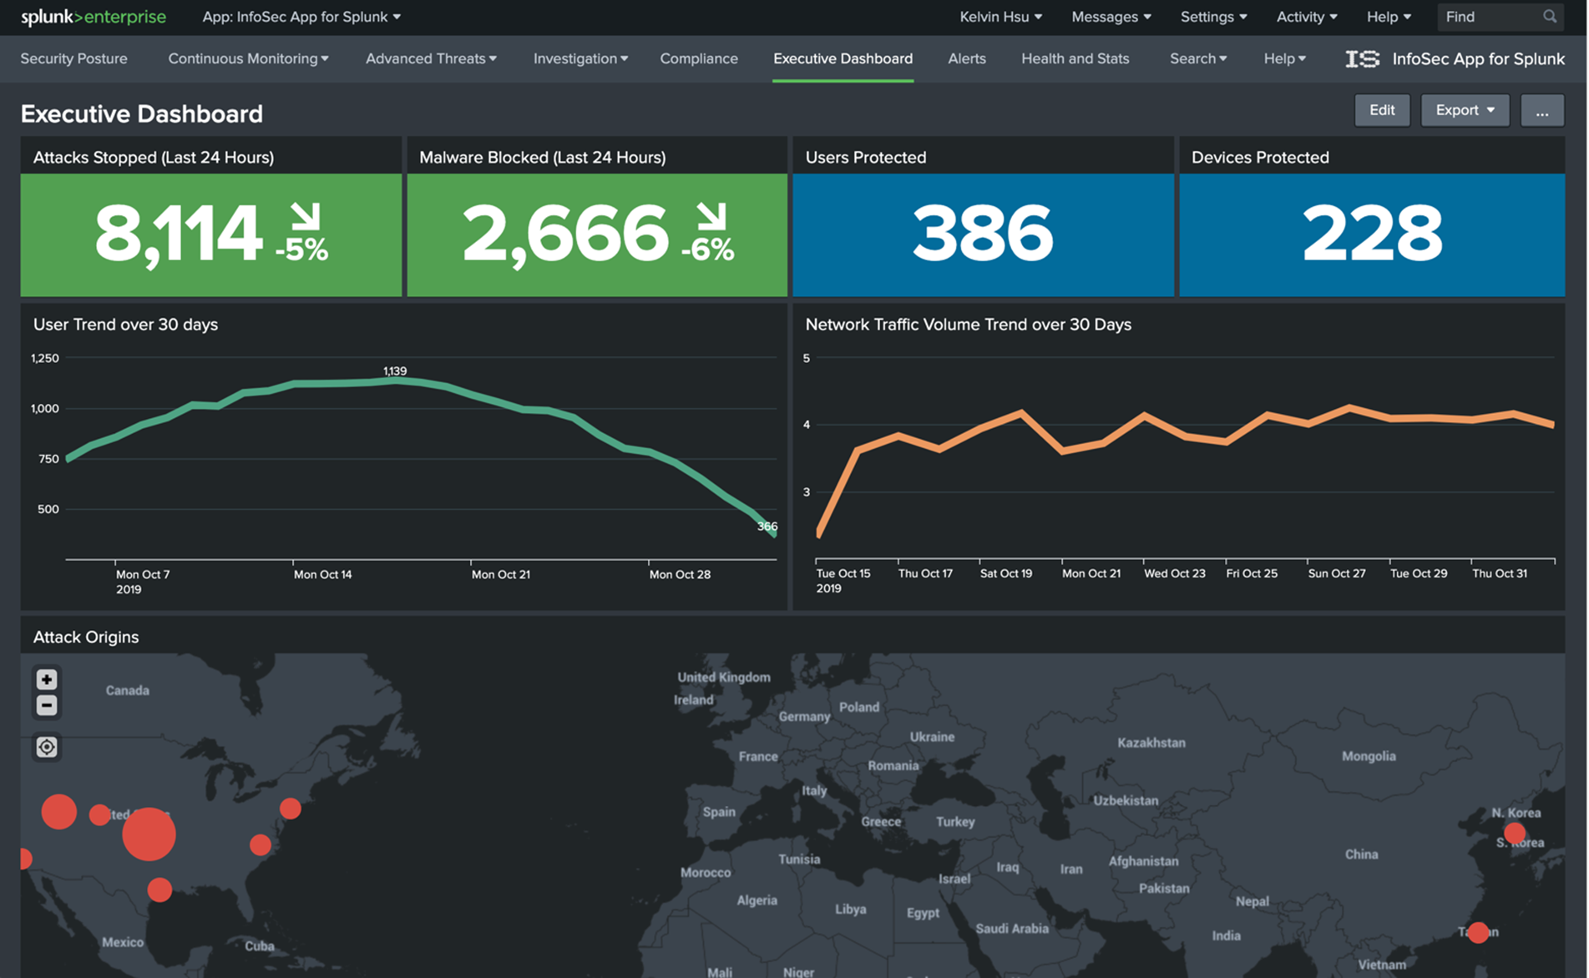Click the Sat Oct 19 axis label
Viewport: 1589px width, 978px height.
pos(1006,573)
